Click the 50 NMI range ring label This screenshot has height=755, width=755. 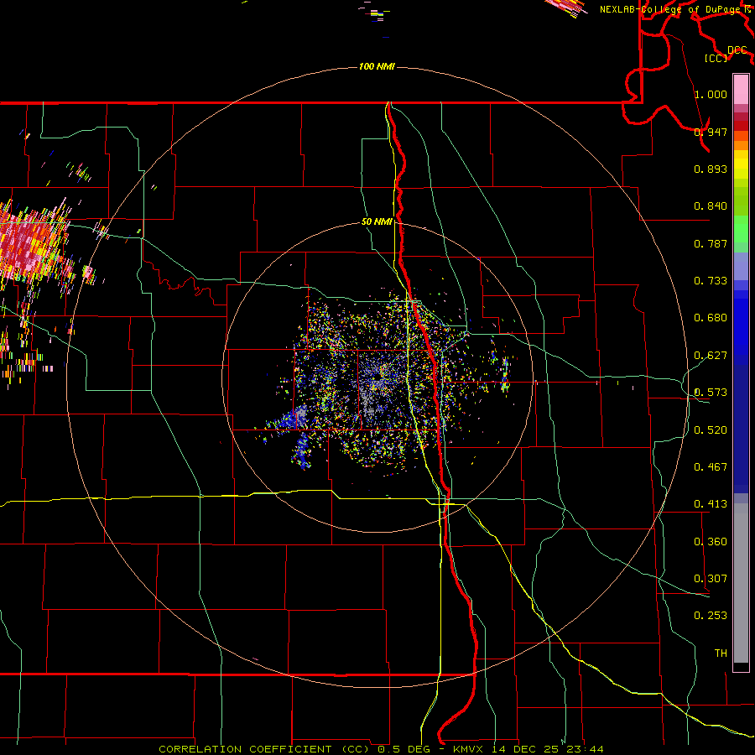pyautogui.click(x=377, y=222)
